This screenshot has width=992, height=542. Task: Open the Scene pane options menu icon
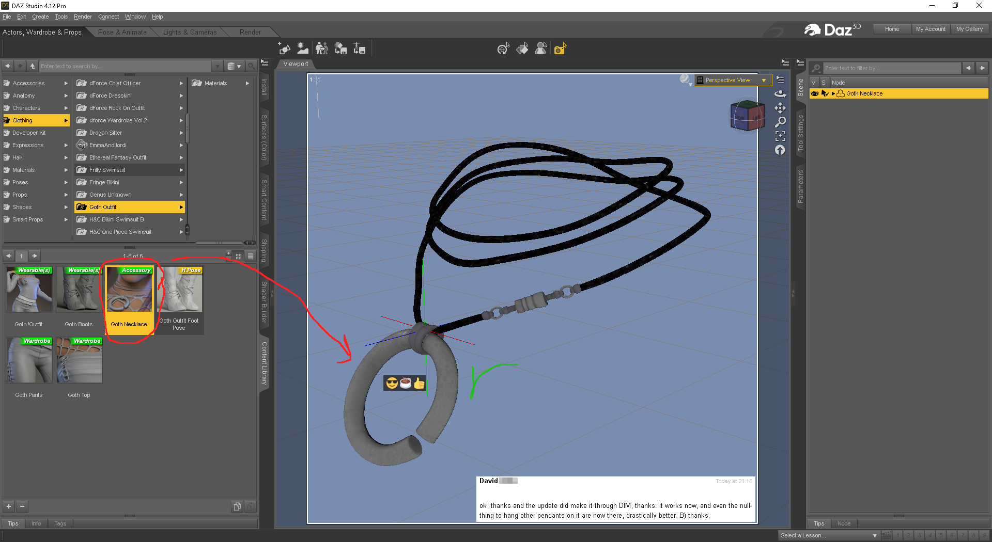[x=800, y=63]
